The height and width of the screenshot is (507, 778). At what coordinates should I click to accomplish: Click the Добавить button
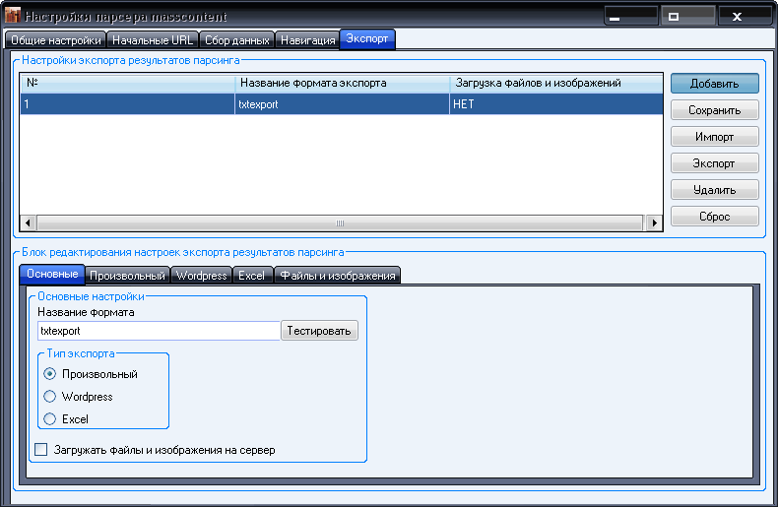pos(714,84)
